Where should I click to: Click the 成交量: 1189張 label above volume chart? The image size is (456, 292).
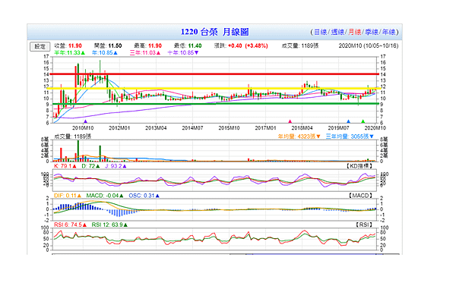point(73,137)
